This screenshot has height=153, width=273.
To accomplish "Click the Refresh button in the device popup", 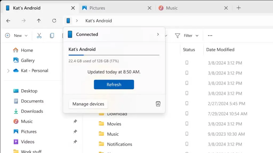I will click(114, 84).
